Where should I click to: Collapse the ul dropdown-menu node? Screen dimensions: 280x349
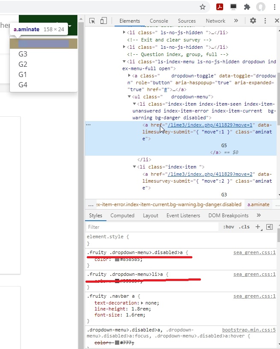pyautogui.click(x=130, y=97)
